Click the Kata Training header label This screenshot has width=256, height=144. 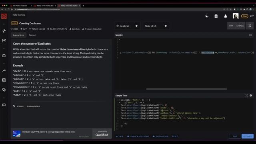(19, 15)
